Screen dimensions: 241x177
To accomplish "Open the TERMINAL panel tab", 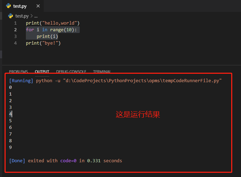I will coord(102,71).
